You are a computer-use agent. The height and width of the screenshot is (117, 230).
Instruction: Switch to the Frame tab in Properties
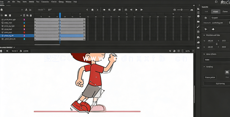pyautogui.click(x=225, y=12)
